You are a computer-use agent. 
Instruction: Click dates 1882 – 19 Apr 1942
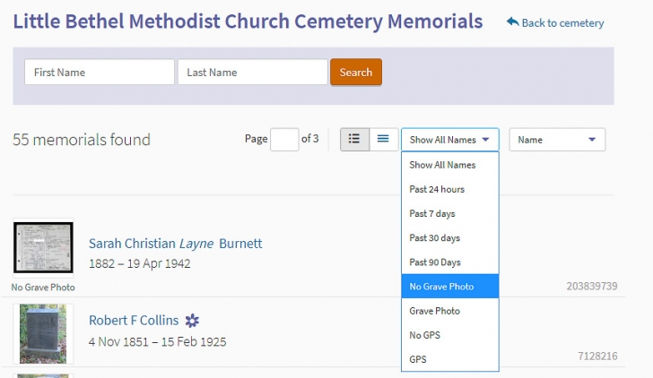pos(140,263)
